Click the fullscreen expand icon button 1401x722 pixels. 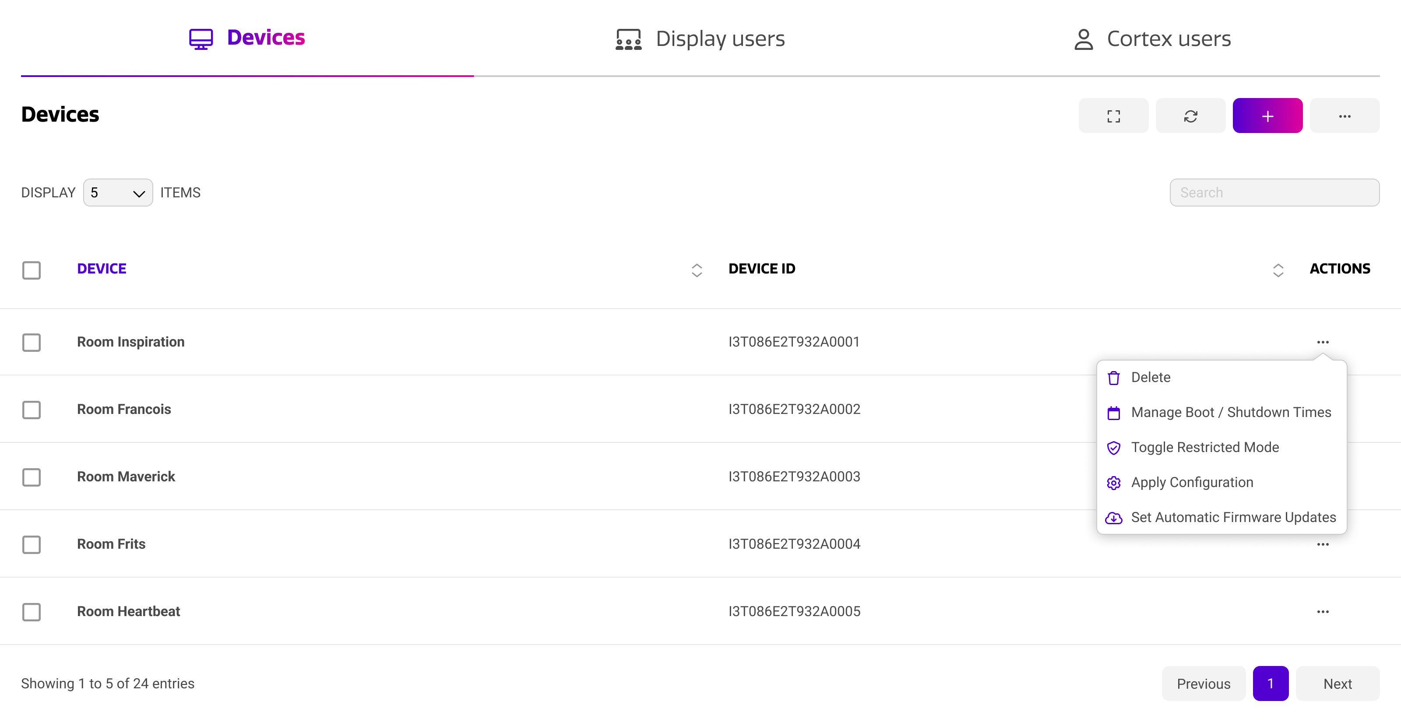coord(1113,116)
